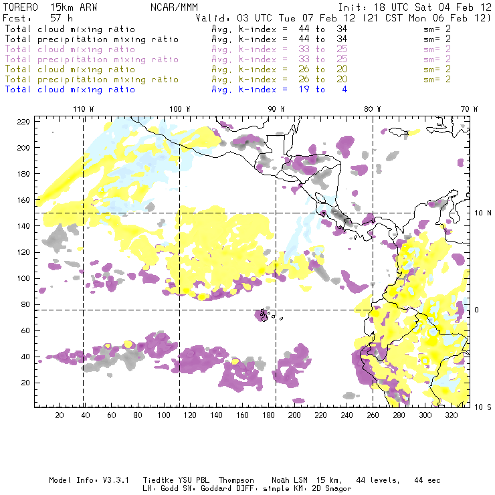Click the "220" y-axis tick label

[23, 122]
